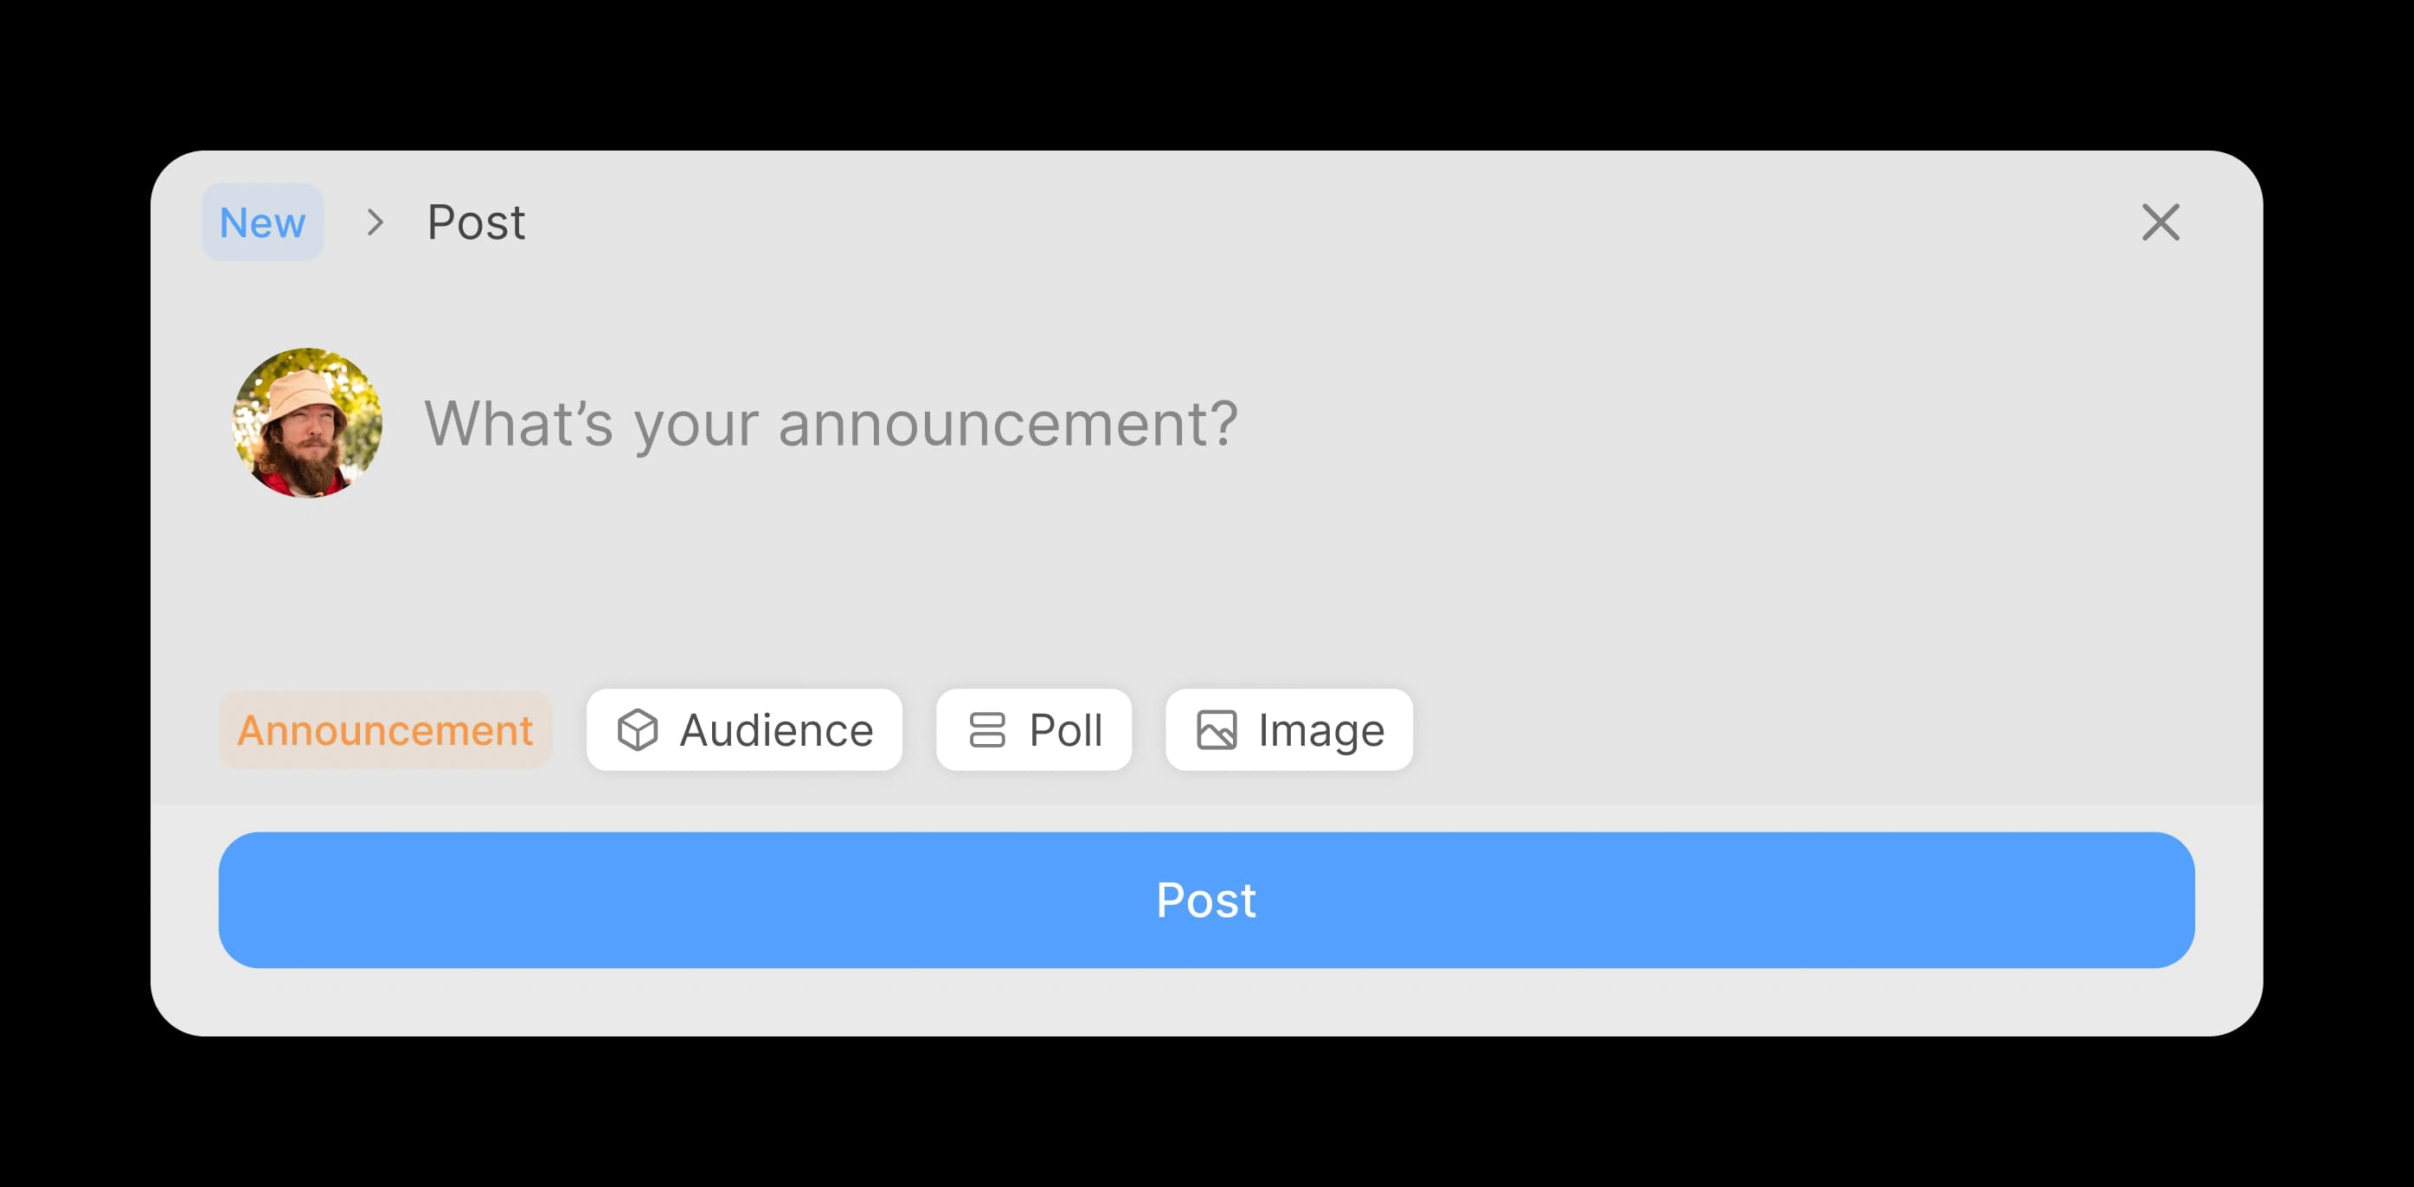Click the announcement text field

[832, 425]
